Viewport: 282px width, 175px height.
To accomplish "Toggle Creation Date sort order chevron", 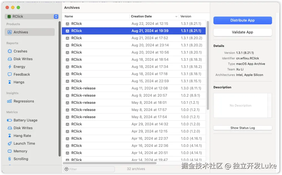I will [176, 17].
